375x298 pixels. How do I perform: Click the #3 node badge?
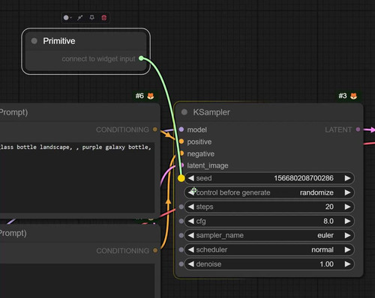[343, 96]
